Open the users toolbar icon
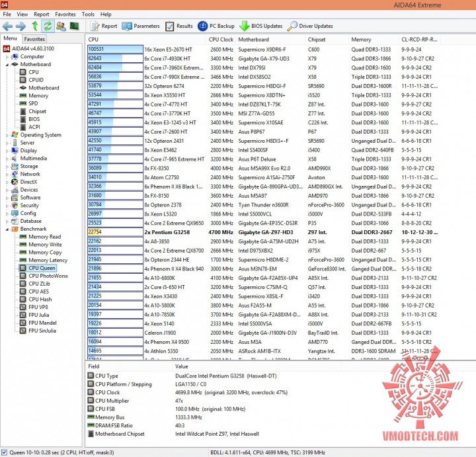 point(61,26)
